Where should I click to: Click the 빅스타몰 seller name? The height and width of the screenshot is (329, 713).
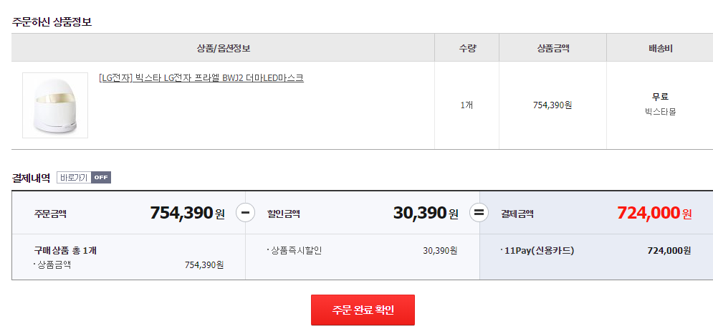click(660, 111)
